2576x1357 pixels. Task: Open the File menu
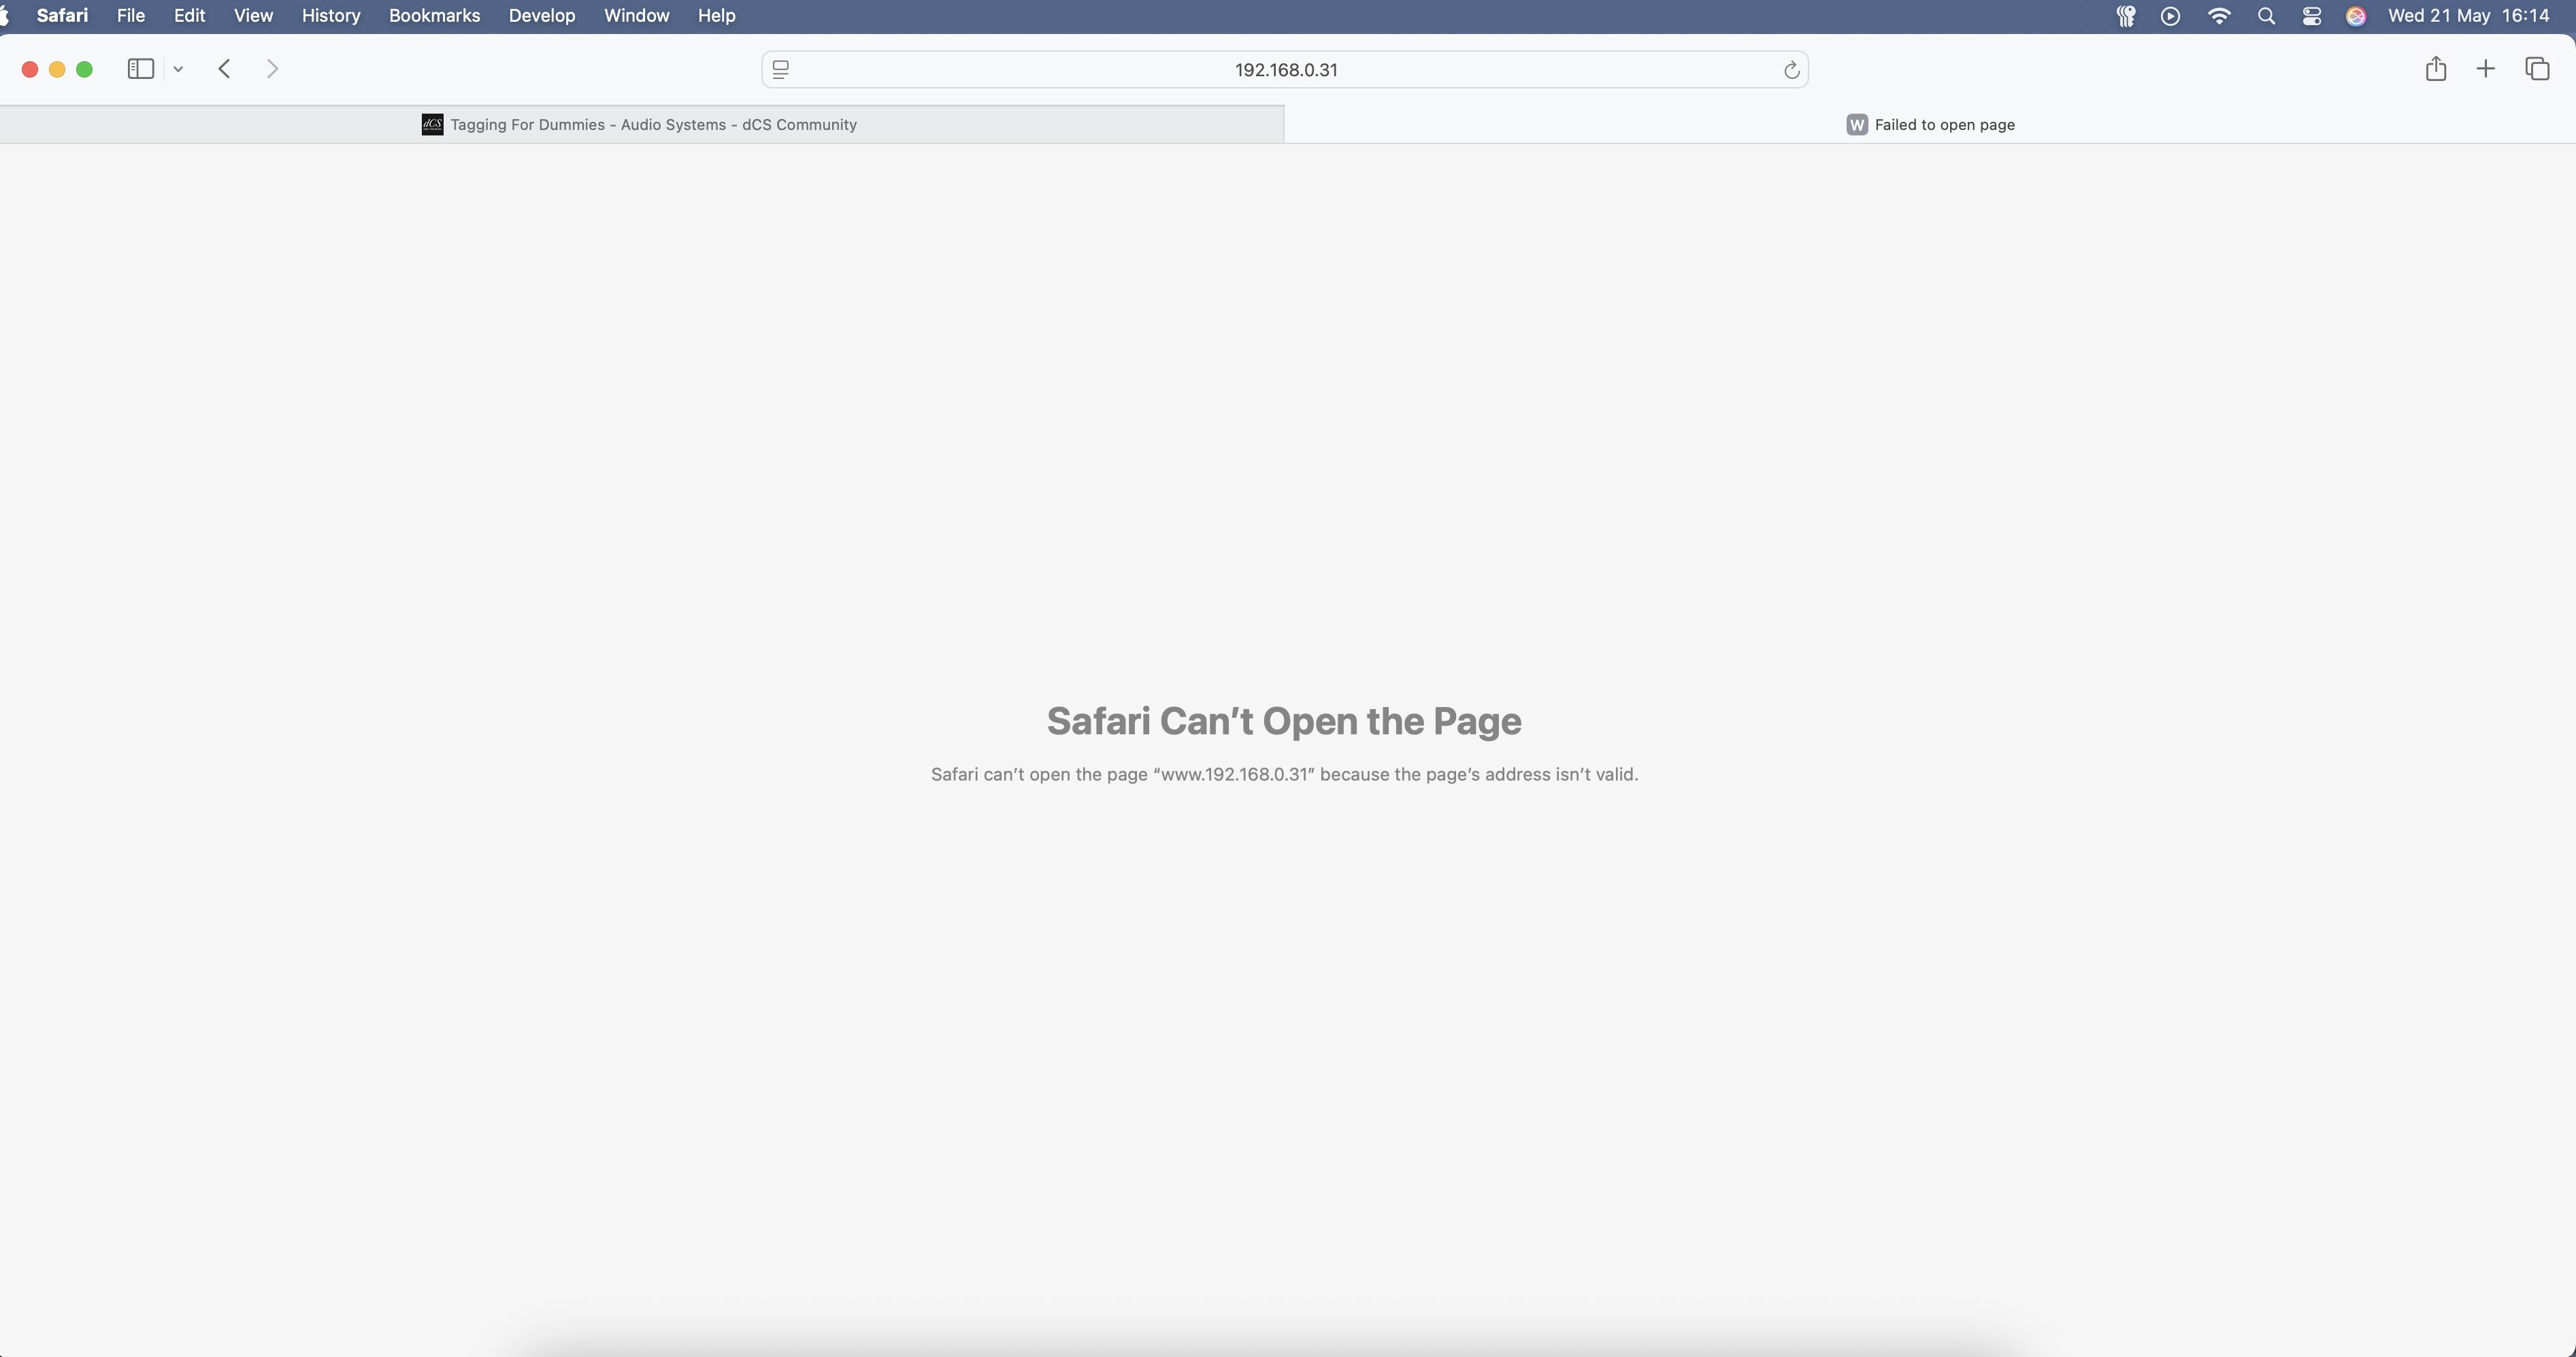pos(131,16)
